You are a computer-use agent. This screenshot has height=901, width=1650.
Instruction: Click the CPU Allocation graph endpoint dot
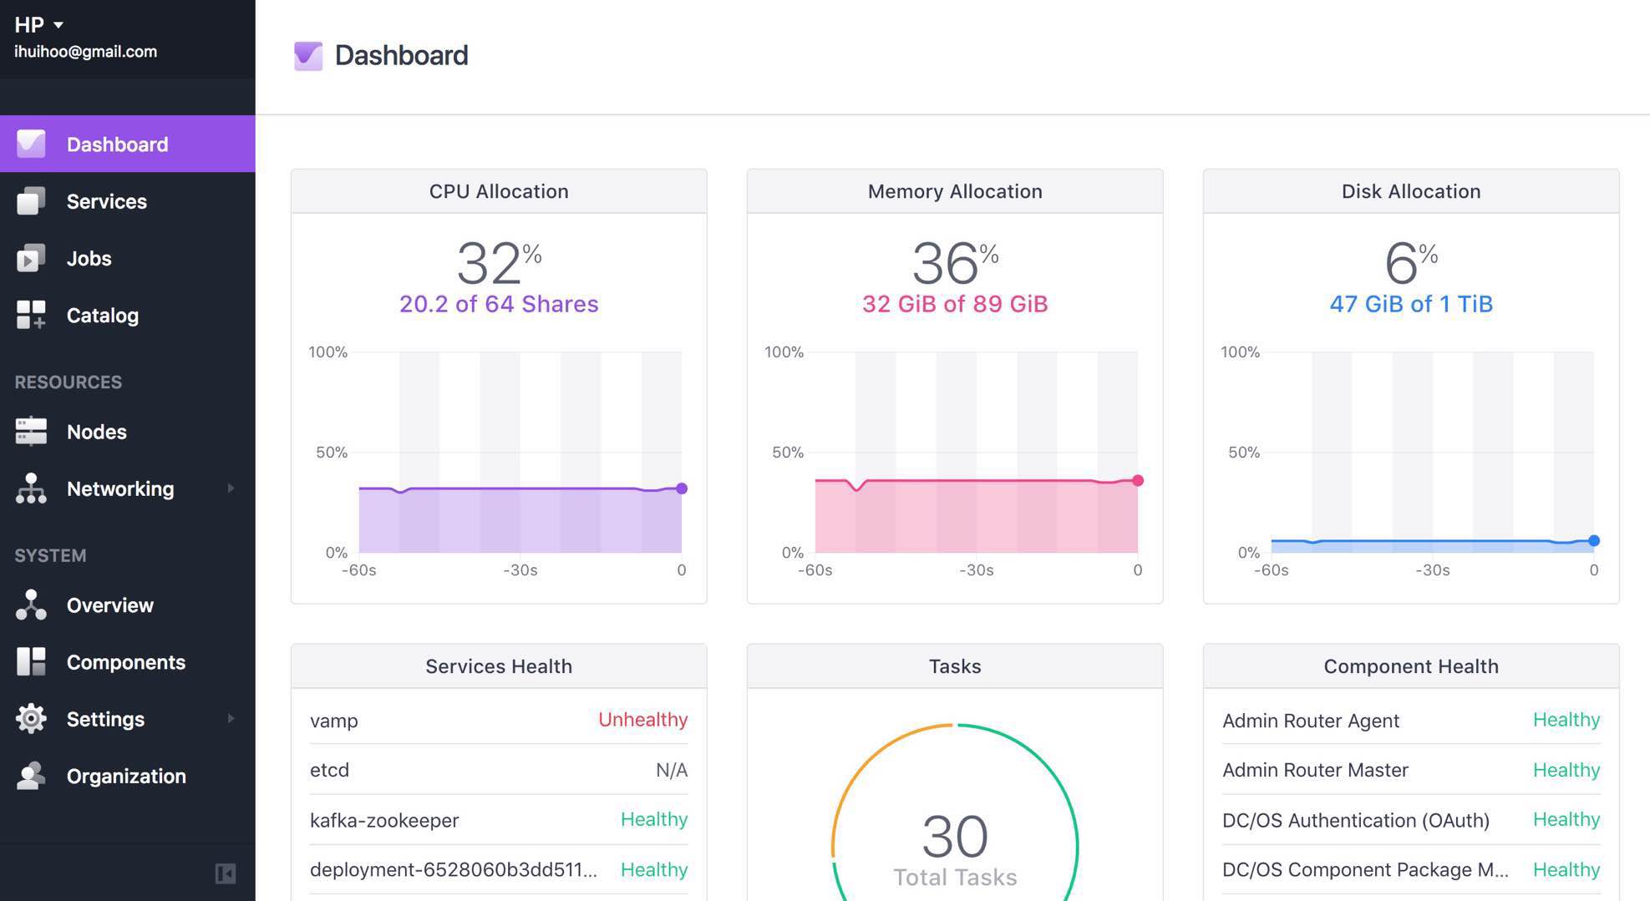(x=682, y=488)
